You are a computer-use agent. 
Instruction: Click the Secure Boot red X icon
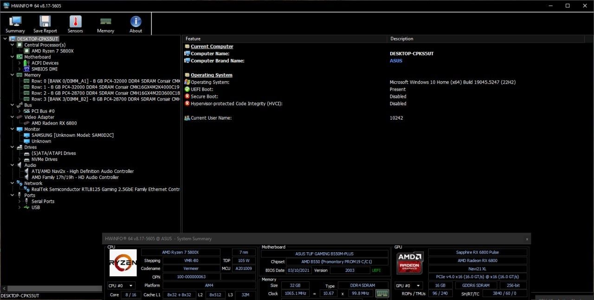coord(187,96)
